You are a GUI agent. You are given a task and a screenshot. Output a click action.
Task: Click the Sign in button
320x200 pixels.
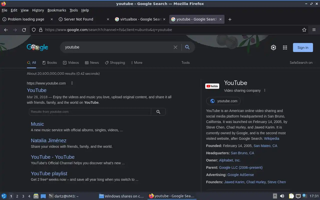click(x=303, y=47)
